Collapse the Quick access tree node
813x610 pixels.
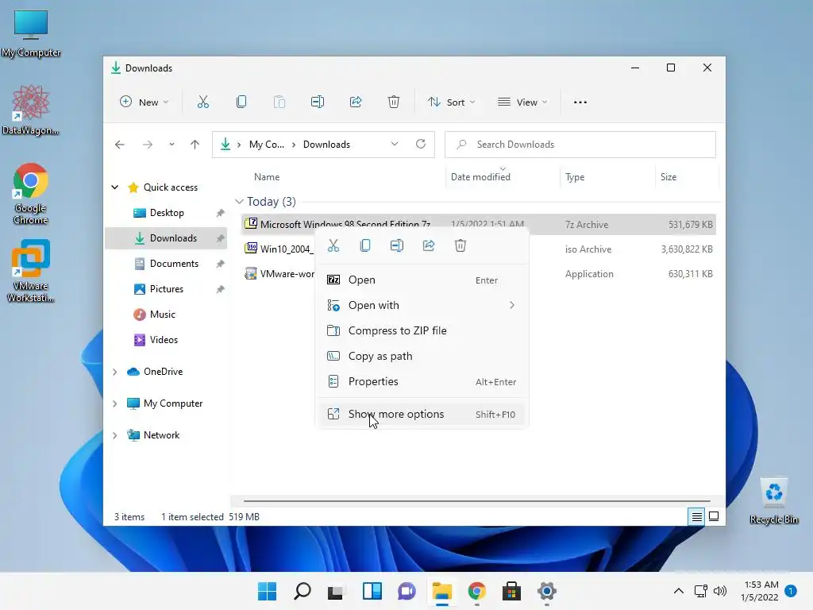coord(115,187)
